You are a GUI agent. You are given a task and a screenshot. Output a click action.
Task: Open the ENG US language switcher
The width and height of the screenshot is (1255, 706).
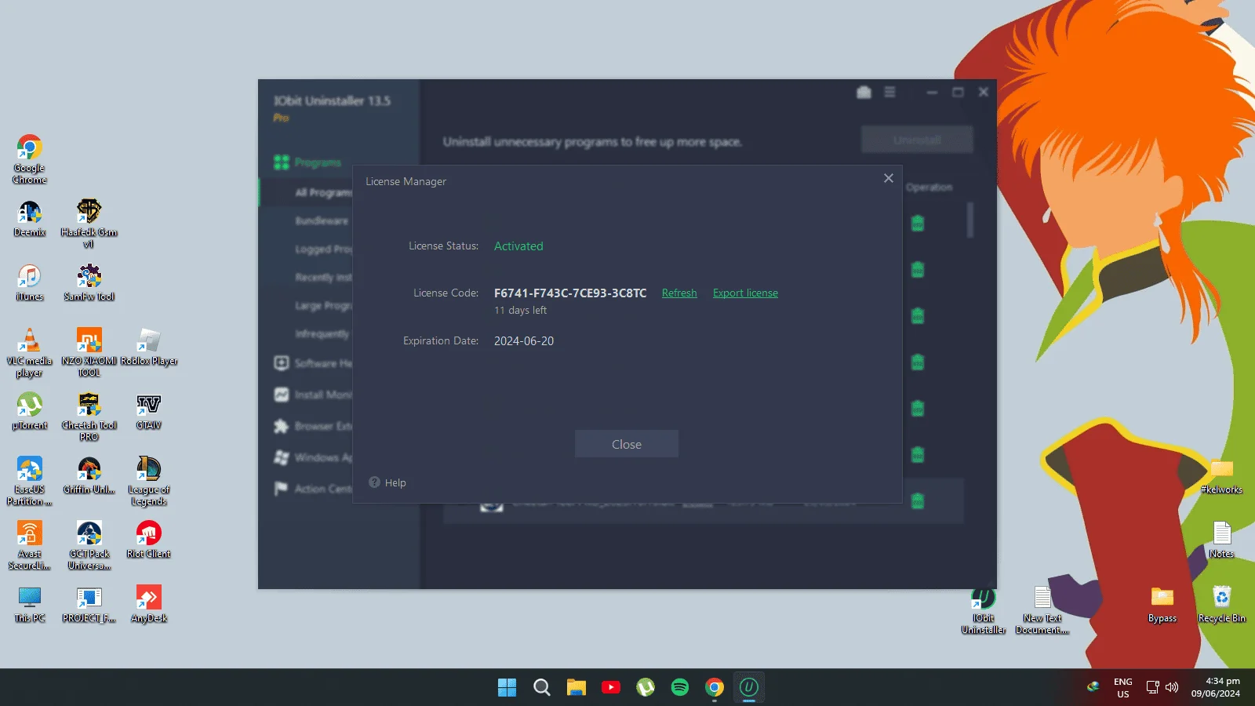[x=1123, y=687]
